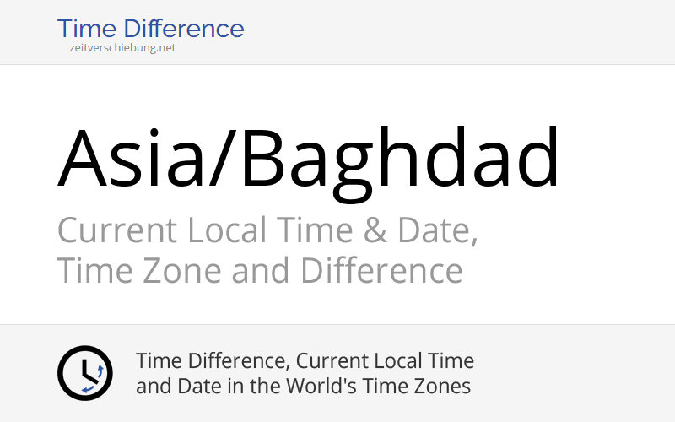Viewport: 675px width, 422px height.
Task: Click the clock icon in the footer
Action: tap(84, 373)
